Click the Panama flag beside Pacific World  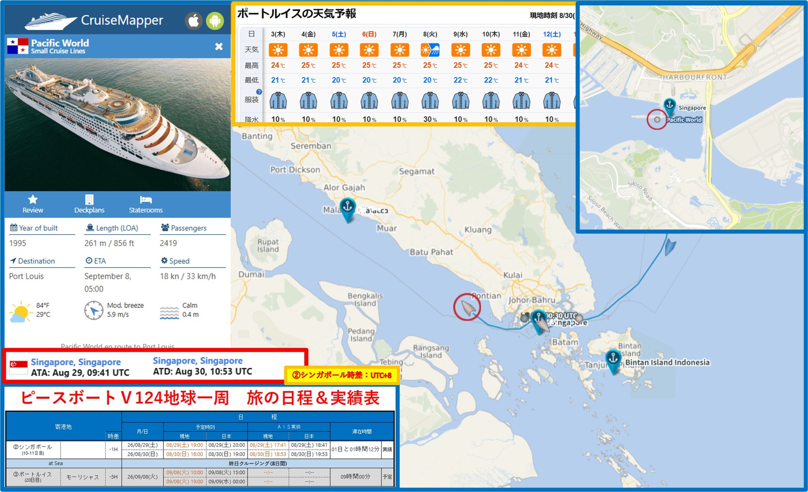[x=18, y=46]
